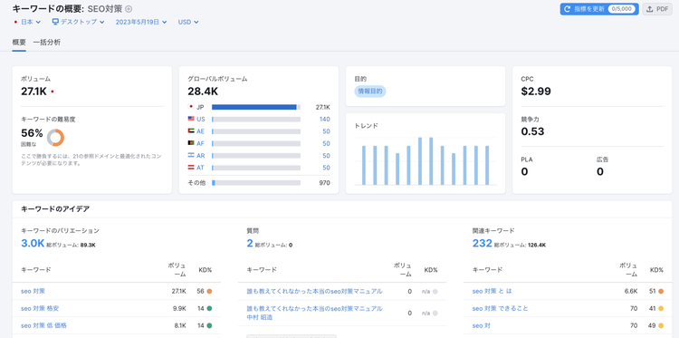Screen dimensions: 679x338
Task: Click the キーワードのアイデア section heading
Action: [x=55, y=208]
